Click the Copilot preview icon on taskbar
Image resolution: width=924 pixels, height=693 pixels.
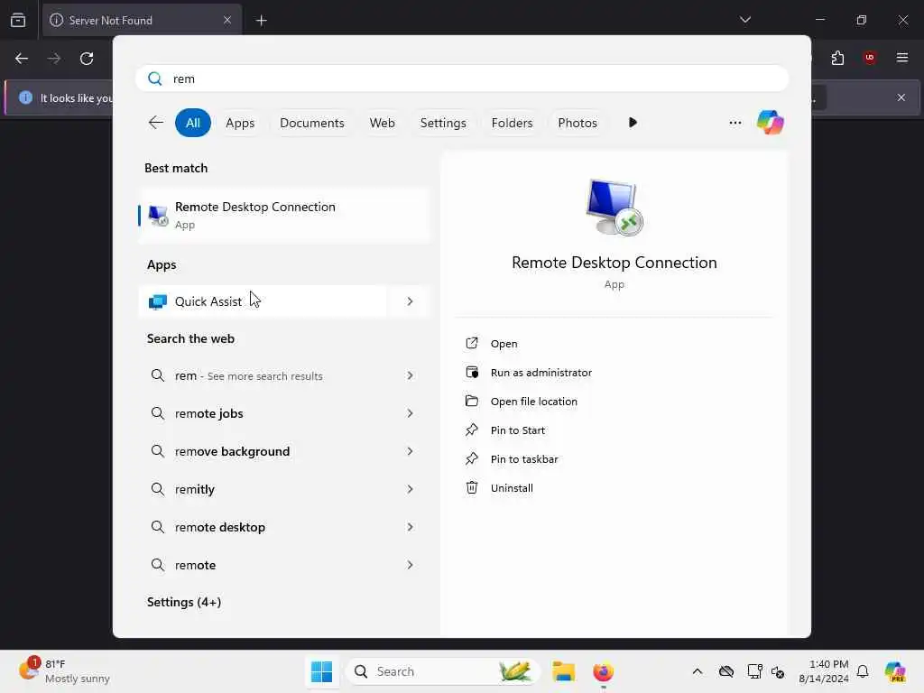coord(895,671)
